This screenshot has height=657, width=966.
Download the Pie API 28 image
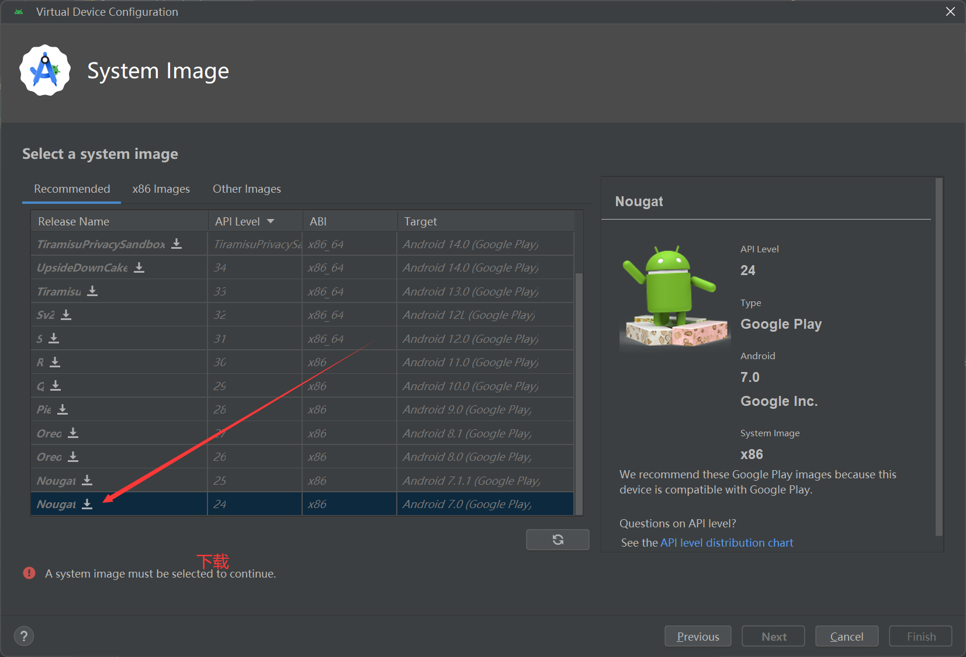(63, 409)
